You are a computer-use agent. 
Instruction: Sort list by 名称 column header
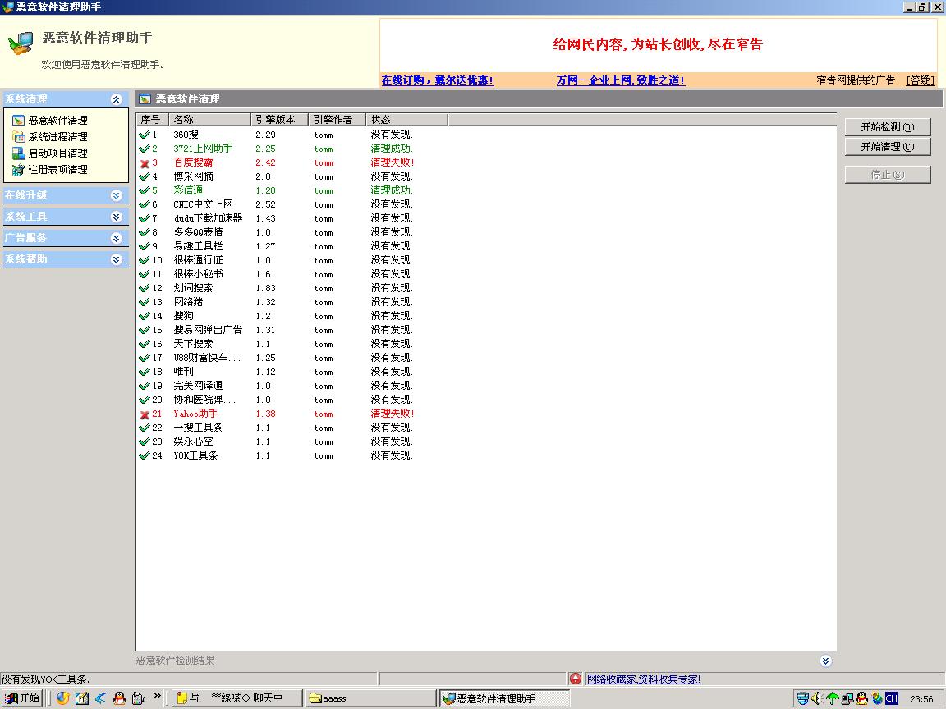209,120
